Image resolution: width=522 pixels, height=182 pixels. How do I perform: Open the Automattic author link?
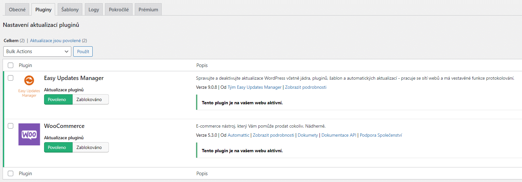click(238, 135)
